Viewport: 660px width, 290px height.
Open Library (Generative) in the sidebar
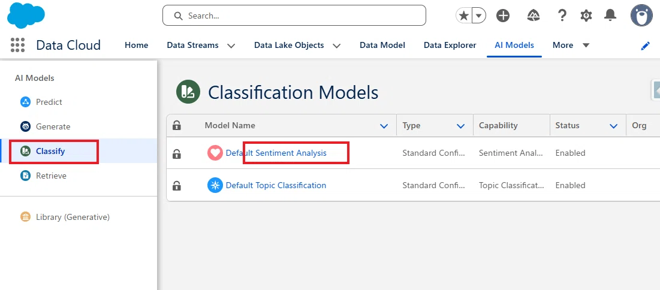point(73,217)
